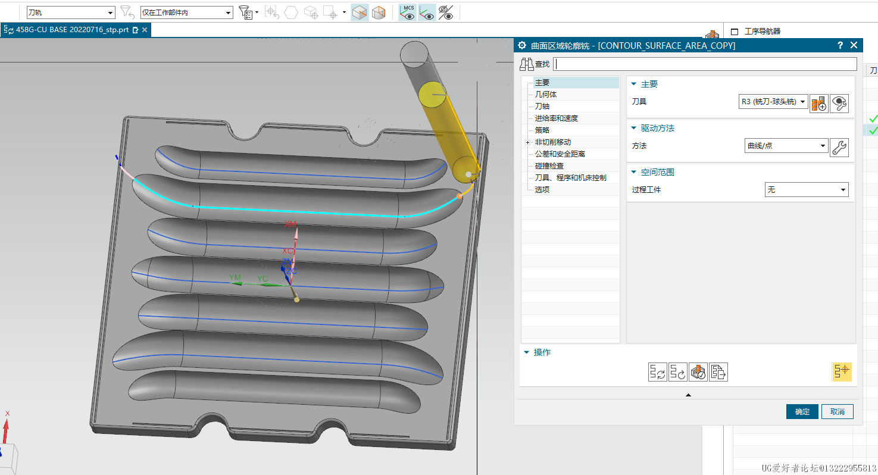The width and height of the screenshot is (878, 475).
Task: Expand the 非切削移动 tree node plus
Action: [x=527, y=142]
